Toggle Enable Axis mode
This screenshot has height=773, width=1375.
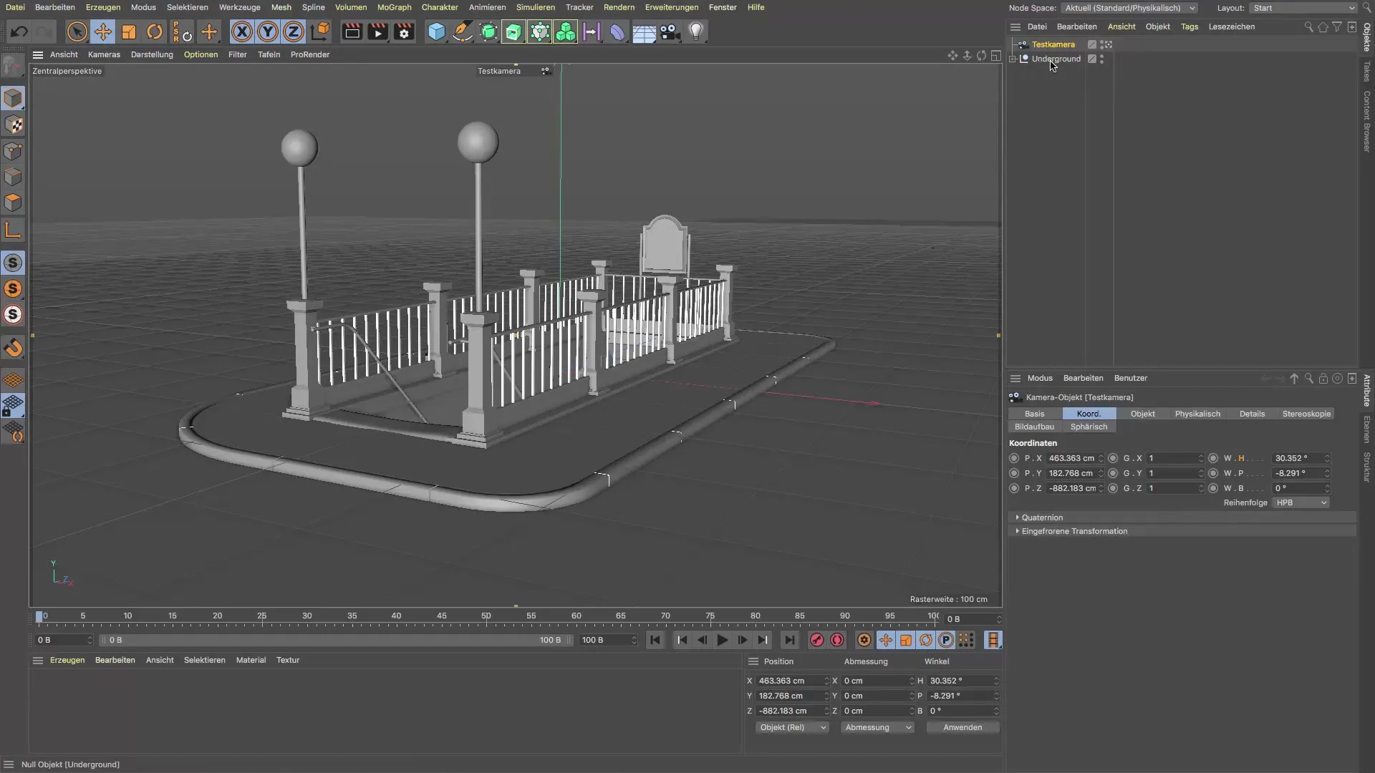pos(13,230)
